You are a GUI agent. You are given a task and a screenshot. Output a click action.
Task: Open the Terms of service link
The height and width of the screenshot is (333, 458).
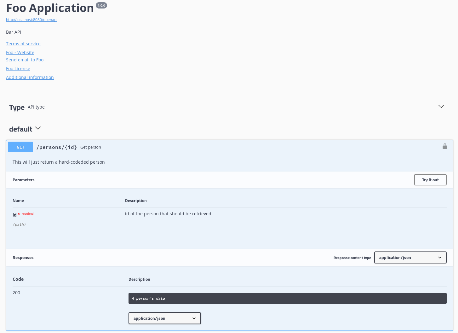click(x=23, y=44)
